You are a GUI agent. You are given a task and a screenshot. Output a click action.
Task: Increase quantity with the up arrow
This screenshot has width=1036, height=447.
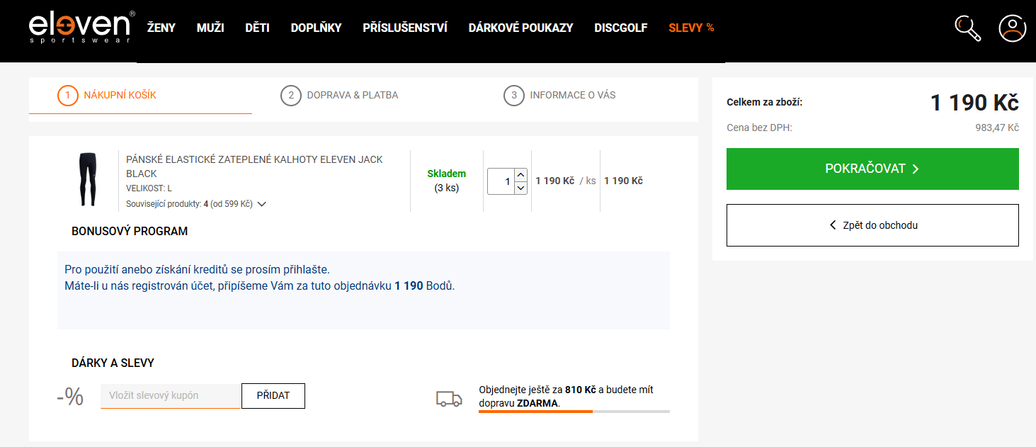[520, 175]
